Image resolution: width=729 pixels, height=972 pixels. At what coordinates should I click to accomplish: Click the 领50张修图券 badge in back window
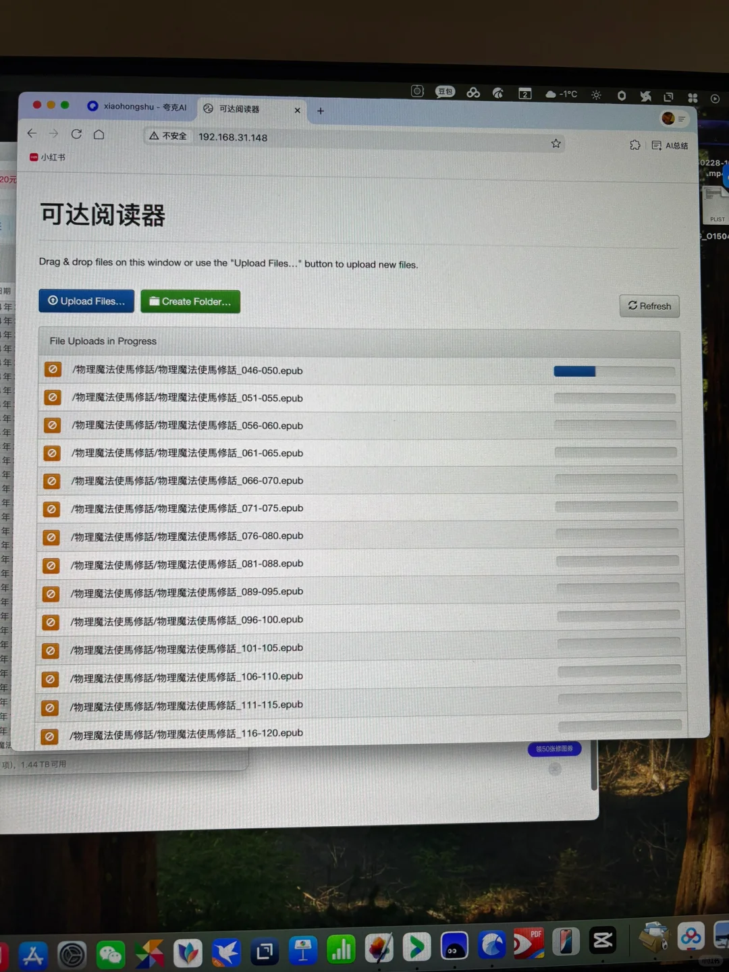pos(554,749)
